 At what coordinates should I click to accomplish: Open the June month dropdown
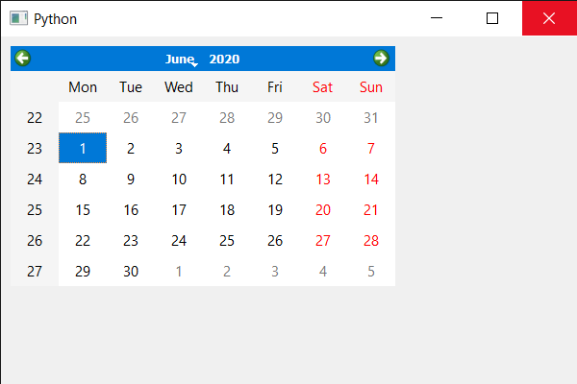coord(181,59)
